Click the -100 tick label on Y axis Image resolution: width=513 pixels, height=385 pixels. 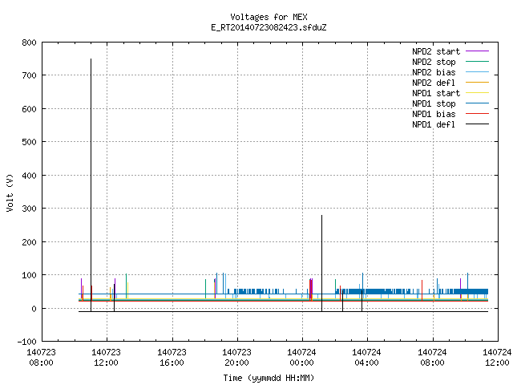[x=26, y=342]
